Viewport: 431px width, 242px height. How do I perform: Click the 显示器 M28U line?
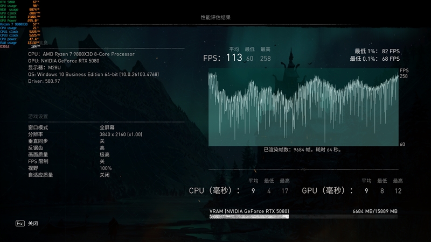(44, 68)
